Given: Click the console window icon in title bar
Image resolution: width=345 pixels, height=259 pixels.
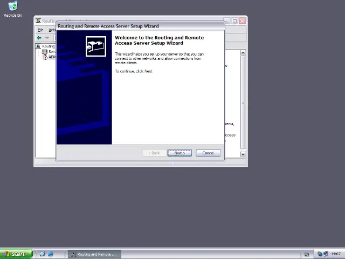Looking at the screenshot, I should coord(39,21).
